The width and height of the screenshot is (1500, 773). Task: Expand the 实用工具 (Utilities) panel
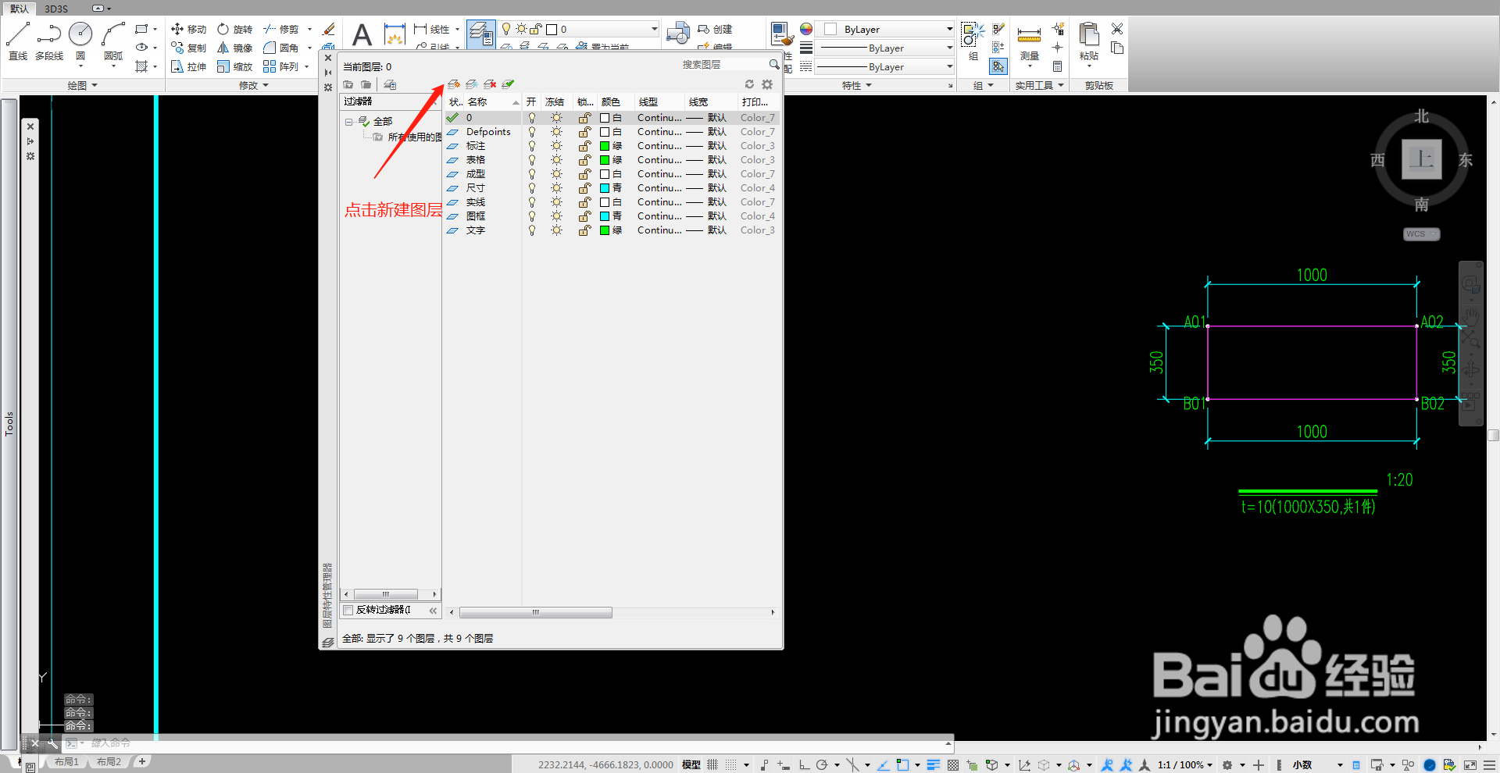pyautogui.click(x=1039, y=85)
